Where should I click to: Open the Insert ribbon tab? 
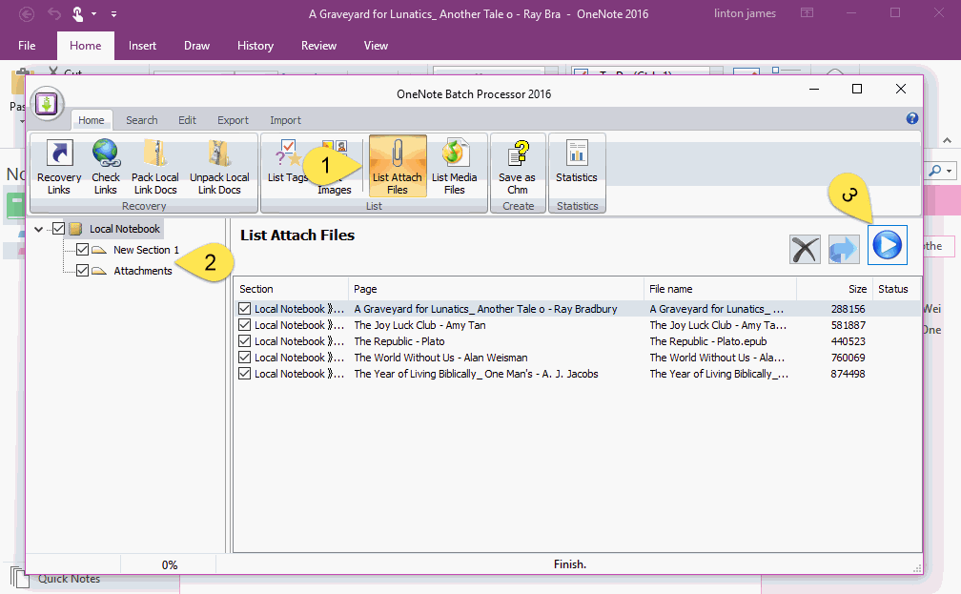point(143,46)
